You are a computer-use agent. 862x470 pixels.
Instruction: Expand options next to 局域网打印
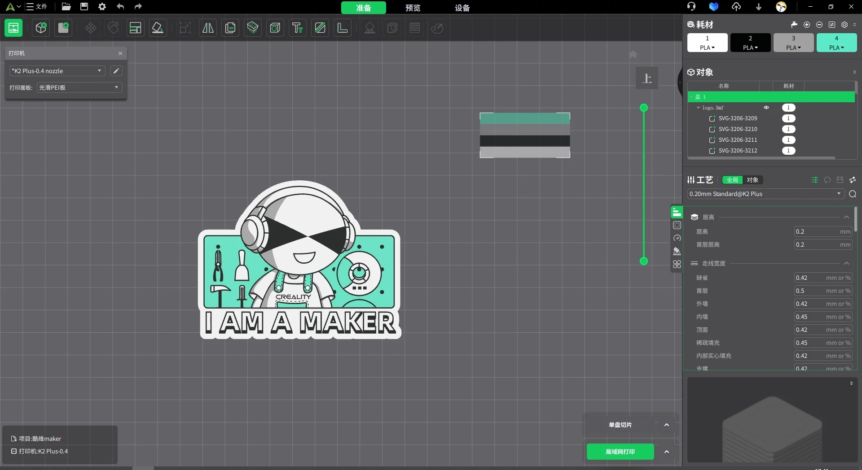[667, 452]
